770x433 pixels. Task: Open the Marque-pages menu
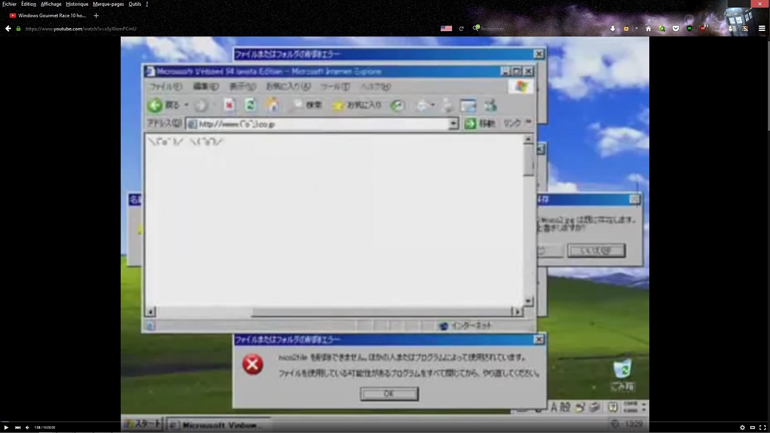[x=108, y=4]
